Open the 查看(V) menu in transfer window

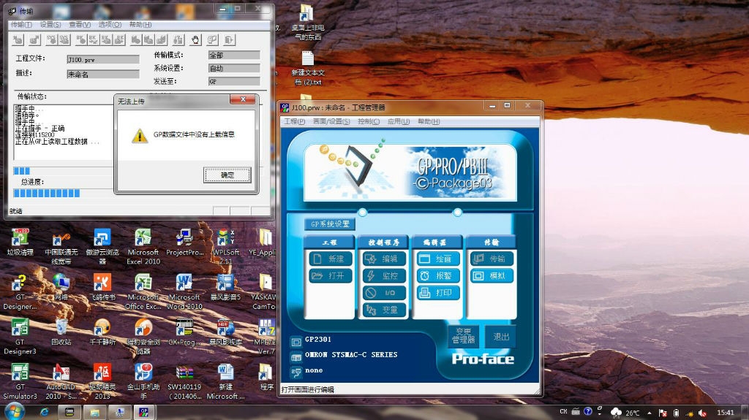[79, 24]
